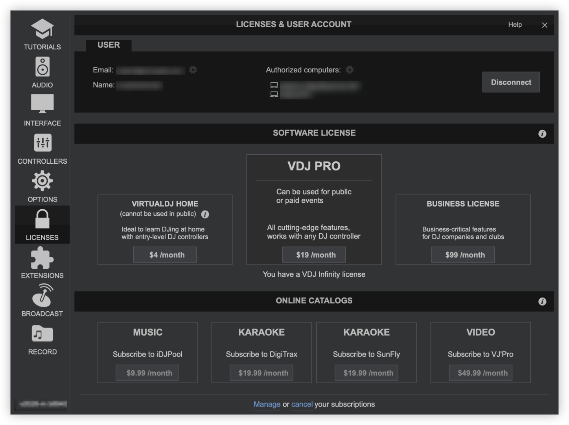Choose the VDJ Pro $19 /month button
Viewport: 569px width, 425px height.
[313, 255]
